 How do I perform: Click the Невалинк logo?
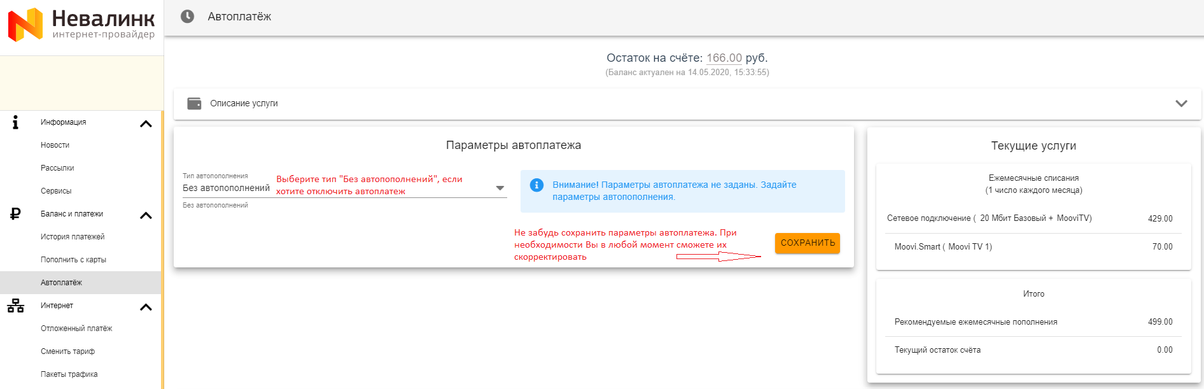(81, 24)
